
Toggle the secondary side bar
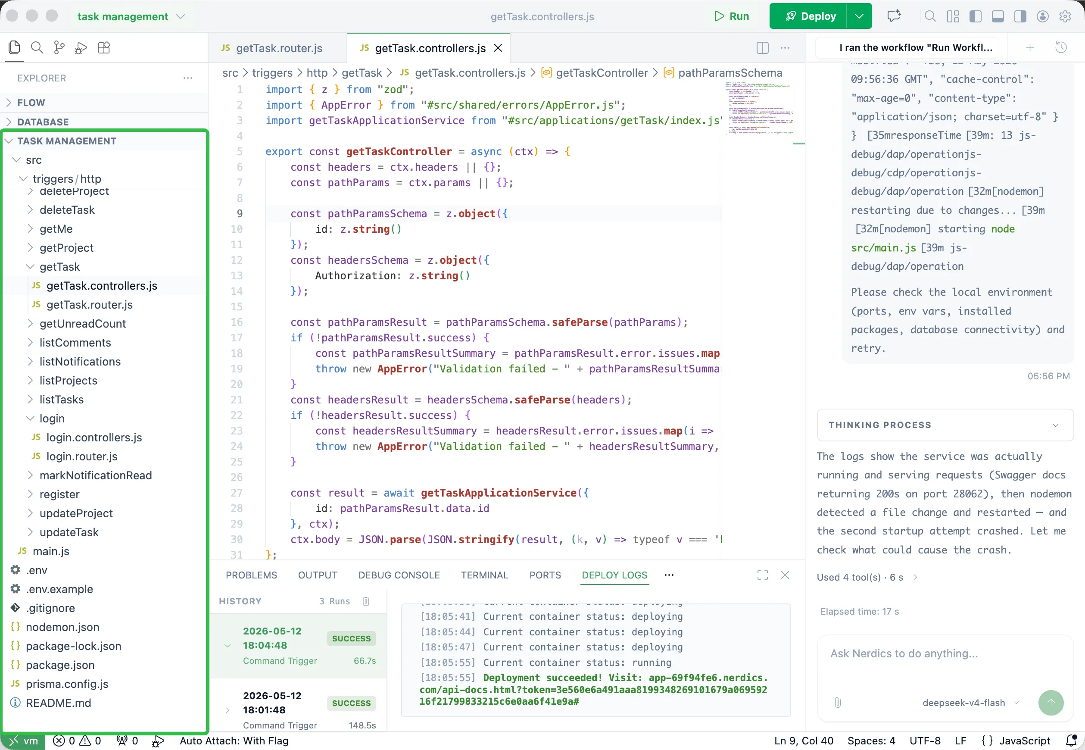pyautogui.click(x=1020, y=16)
